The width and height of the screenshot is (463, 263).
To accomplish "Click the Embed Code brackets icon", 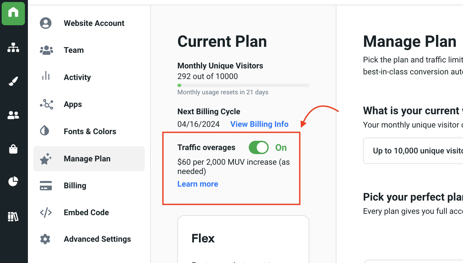I will [x=46, y=213].
